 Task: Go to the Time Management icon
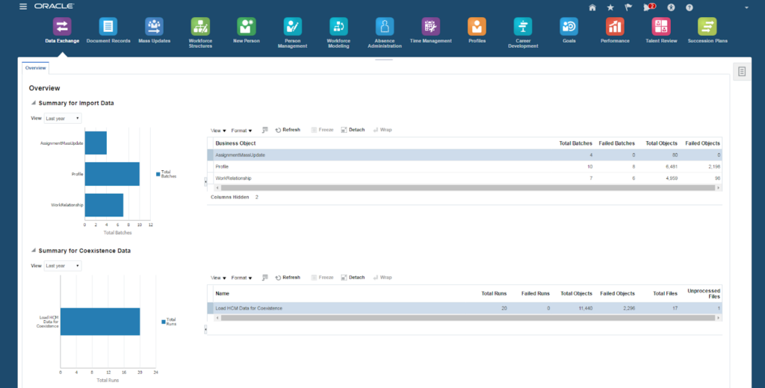point(430,27)
